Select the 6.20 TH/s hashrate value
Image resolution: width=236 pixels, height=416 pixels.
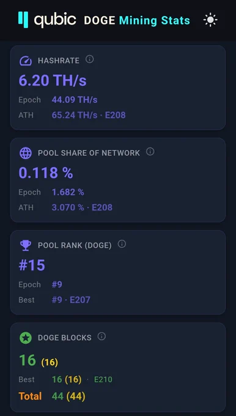[53, 80]
